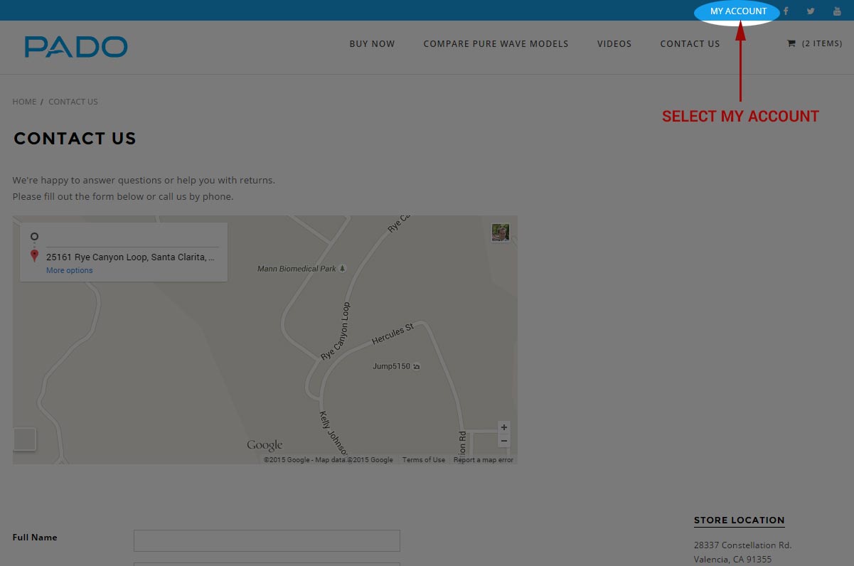Viewport: 854px width, 566px height.
Task: Open the Facebook social icon
Action: pos(786,11)
